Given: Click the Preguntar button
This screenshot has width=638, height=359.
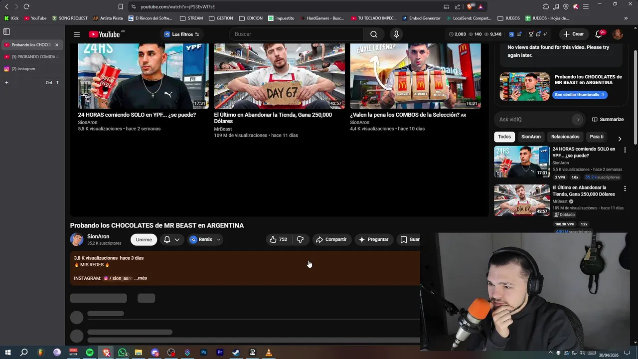Looking at the screenshot, I should point(373,239).
